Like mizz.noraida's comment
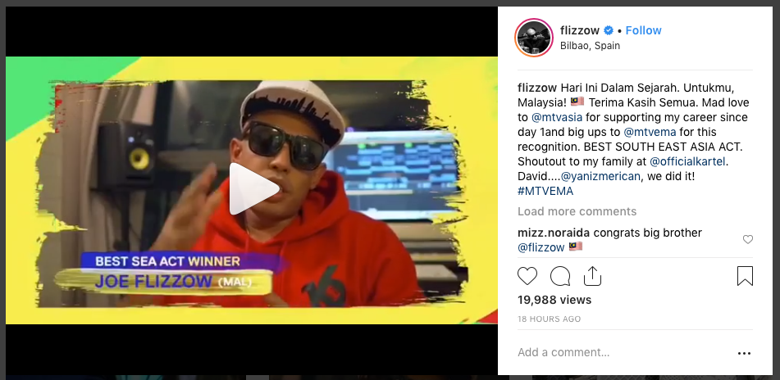 (748, 239)
